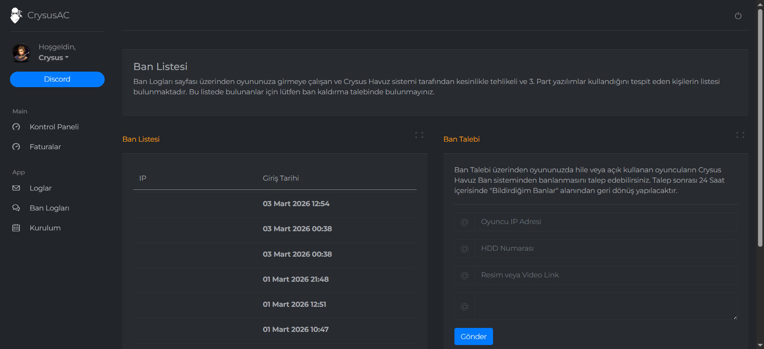Click the Kontrol Paneli gauge icon
This screenshot has width=764, height=349.
tap(16, 127)
